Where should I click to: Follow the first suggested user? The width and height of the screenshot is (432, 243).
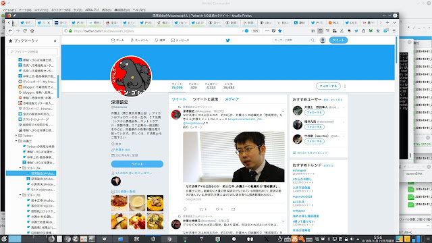(315, 113)
